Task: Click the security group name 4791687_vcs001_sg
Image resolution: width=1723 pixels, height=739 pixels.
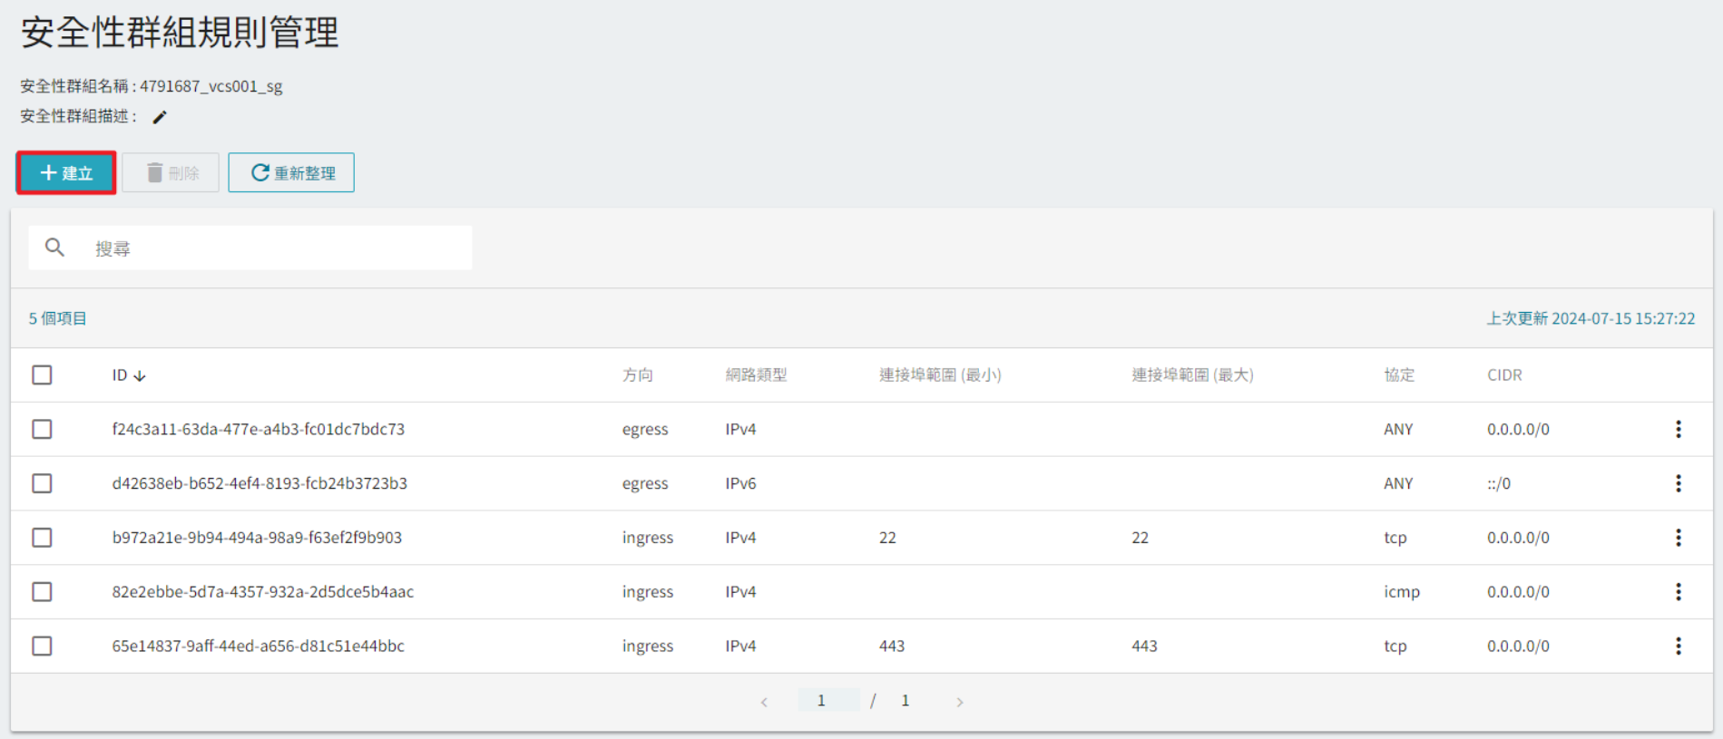Action: pyautogui.click(x=210, y=86)
